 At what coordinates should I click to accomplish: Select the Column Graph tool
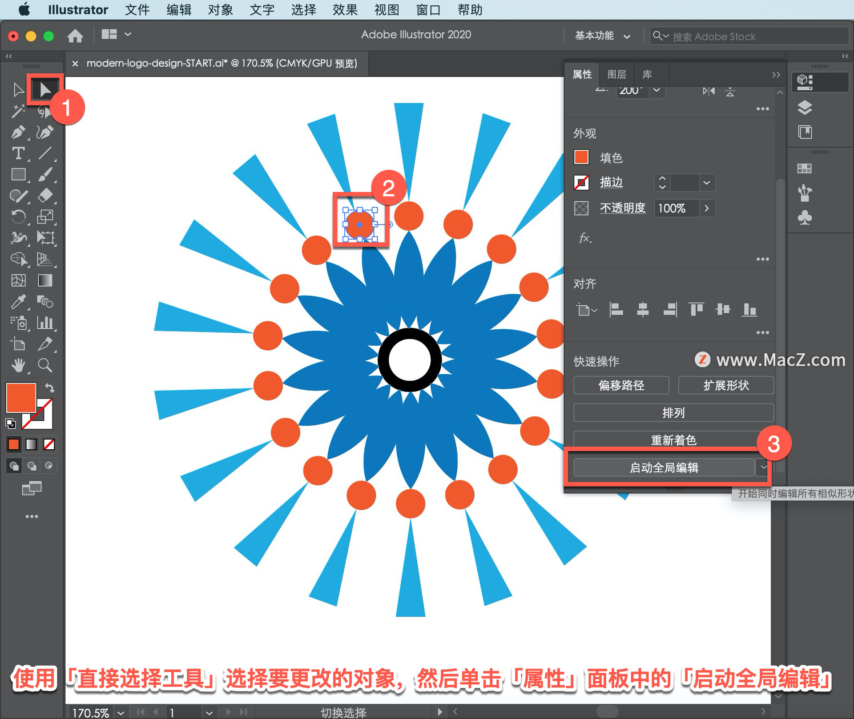[x=45, y=323]
